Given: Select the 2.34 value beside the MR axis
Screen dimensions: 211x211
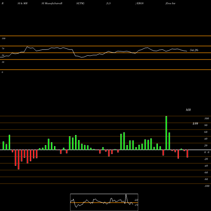Looking at the screenshot, I should 195,124.
